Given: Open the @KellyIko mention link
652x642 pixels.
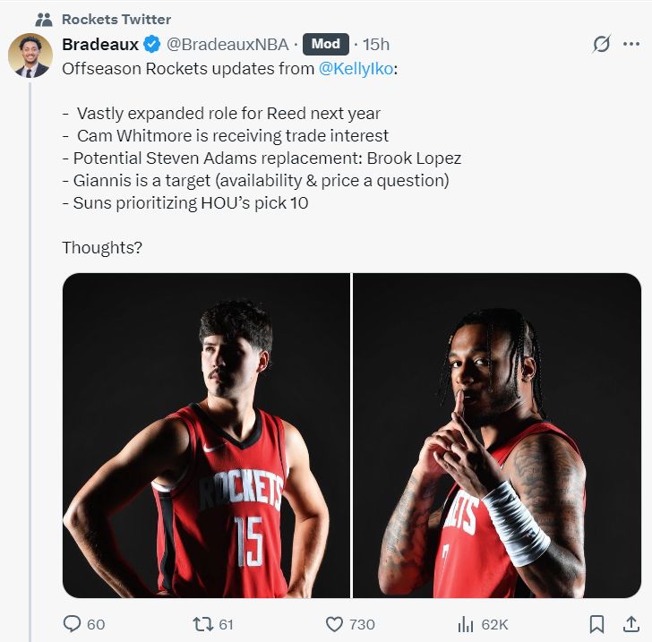Looking at the screenshot, I should tap(356, 69).
